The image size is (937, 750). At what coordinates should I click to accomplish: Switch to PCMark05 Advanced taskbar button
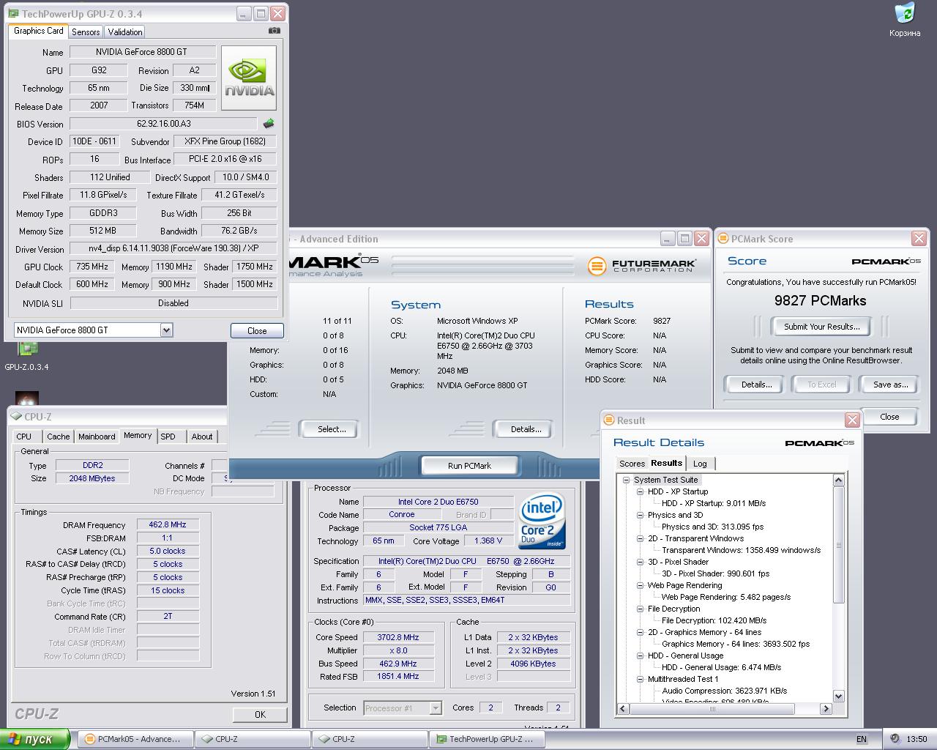pos(135,739)
